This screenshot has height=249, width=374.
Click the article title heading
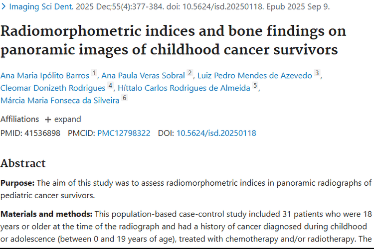point(173,40)
